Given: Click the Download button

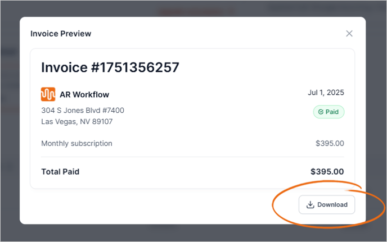Looking at the screenshot, I should click(326, 205).
